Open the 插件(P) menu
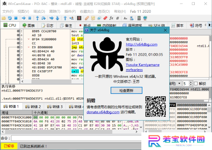Image resolution: width=212 pixels, height=150 pixels. 70,12
